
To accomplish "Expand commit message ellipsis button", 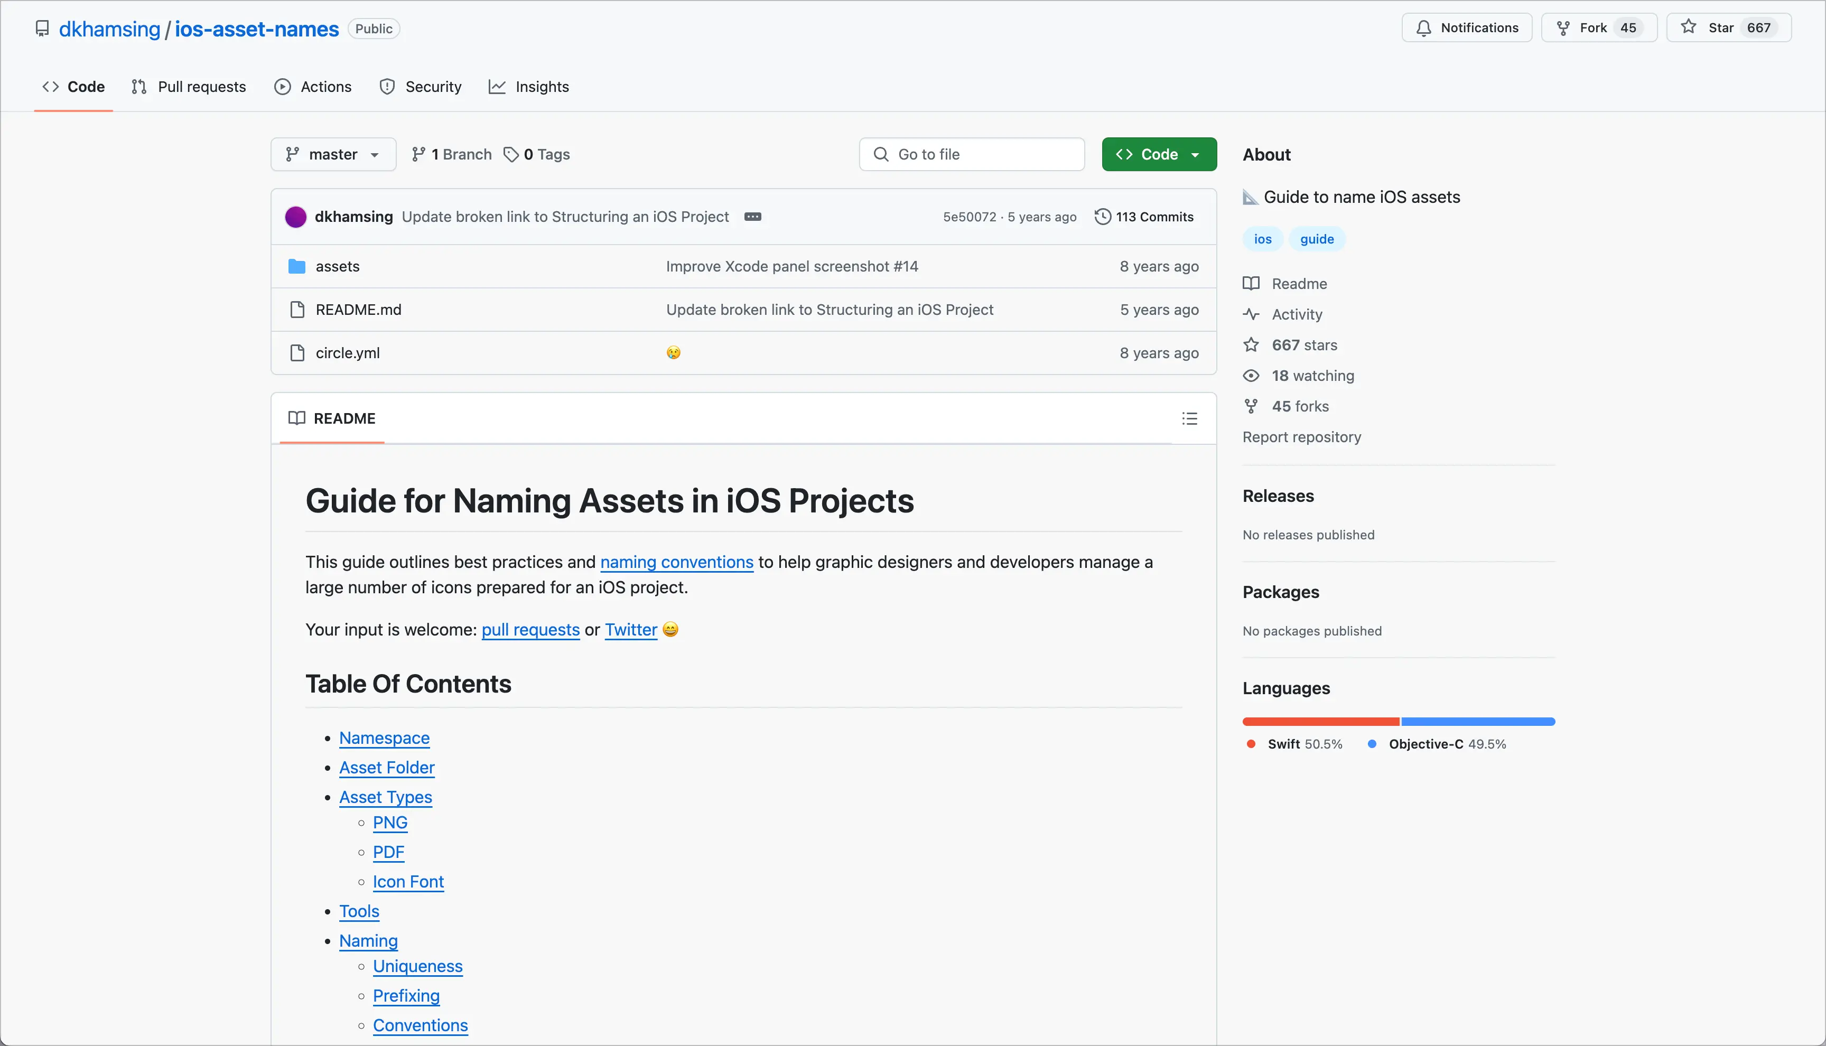I will click(753, 216).
